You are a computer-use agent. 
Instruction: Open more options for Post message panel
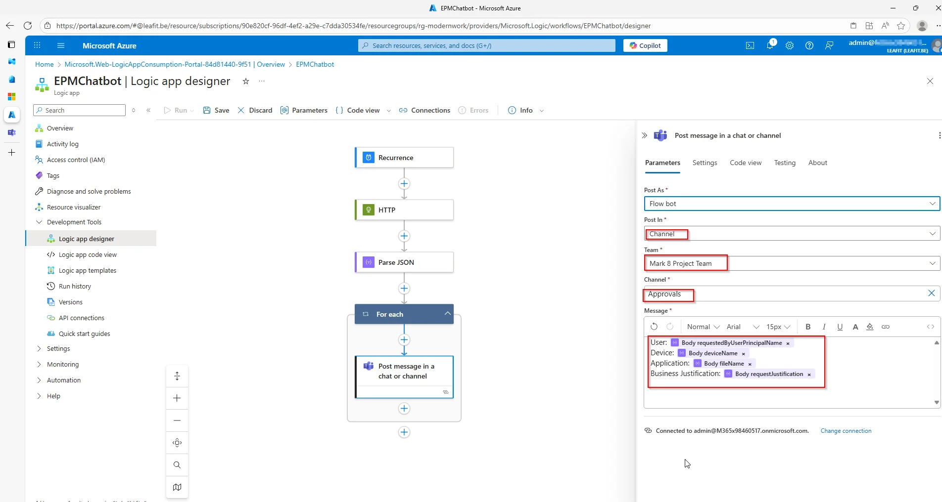click(x=939, y=135)
